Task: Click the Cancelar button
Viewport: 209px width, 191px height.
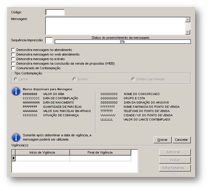Action: tap(181, 140)
